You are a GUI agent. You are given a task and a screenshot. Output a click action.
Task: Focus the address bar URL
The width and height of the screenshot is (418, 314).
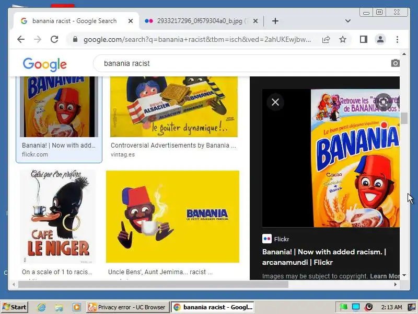198,40
